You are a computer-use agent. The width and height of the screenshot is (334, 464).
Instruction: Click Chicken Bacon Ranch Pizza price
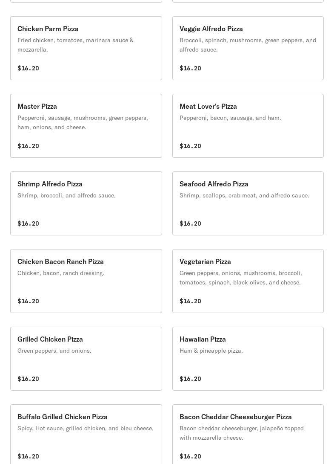click(x=28, y=301)
